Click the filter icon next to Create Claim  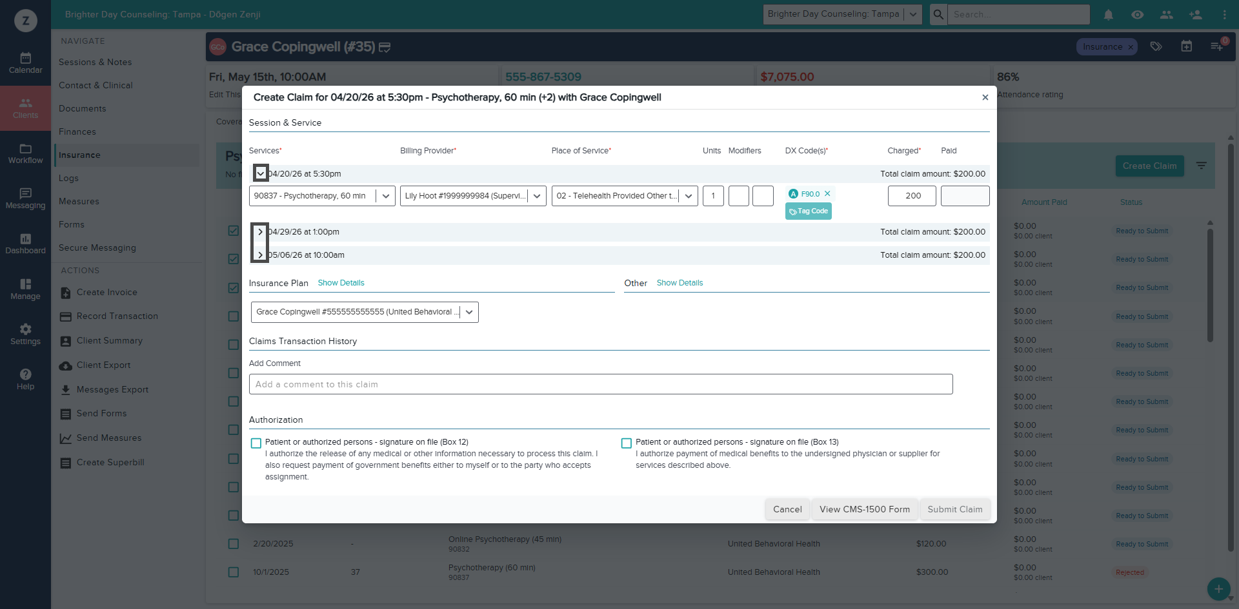[x=1202, y=166]
